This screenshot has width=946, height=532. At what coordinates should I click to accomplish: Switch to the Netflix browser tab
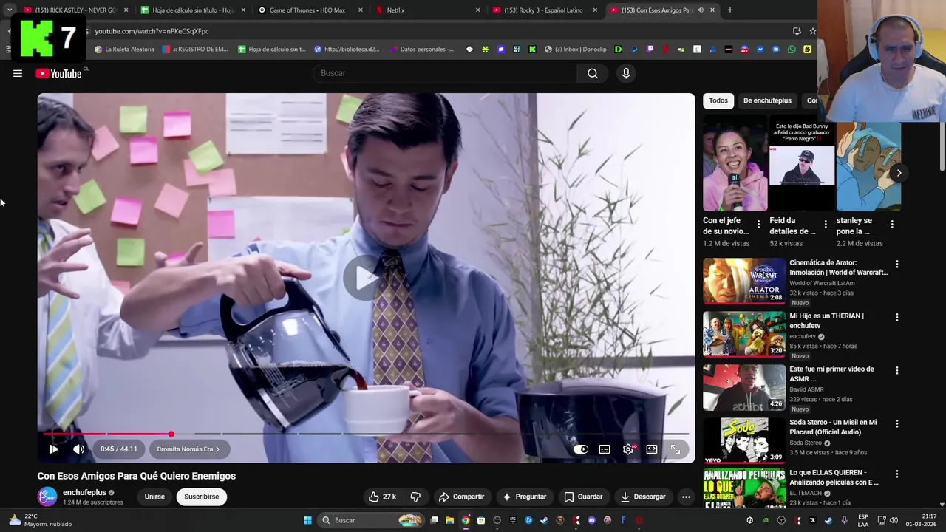(x=427, y=10)
